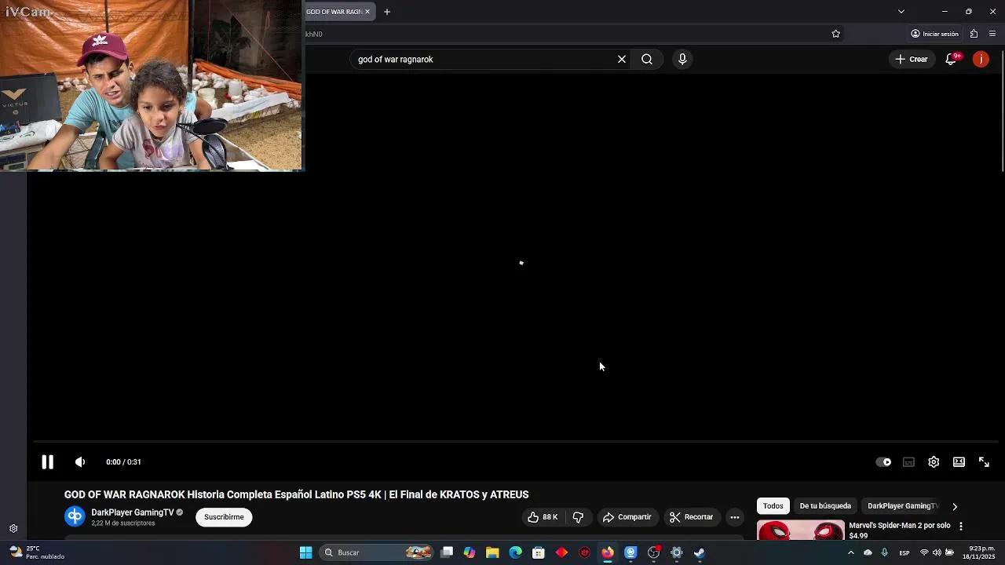Open browser extensions icon

coord(974,34)
